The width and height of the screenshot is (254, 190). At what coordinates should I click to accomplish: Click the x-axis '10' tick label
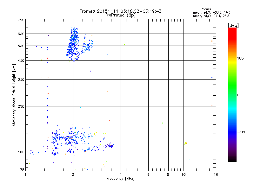(184, 174)
